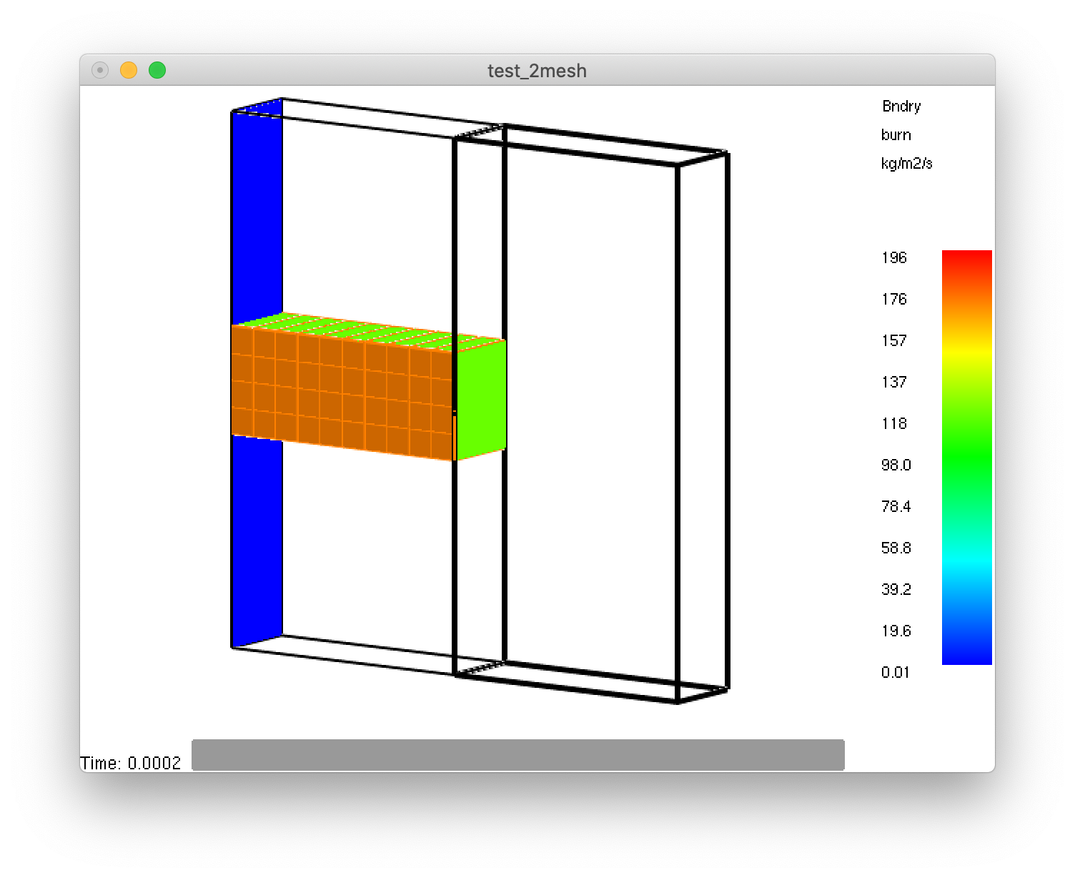Viewport: 1075px width, 878px height.
Task: Select the green midpoint of the colorbar
Action: [x=967, y=458]
